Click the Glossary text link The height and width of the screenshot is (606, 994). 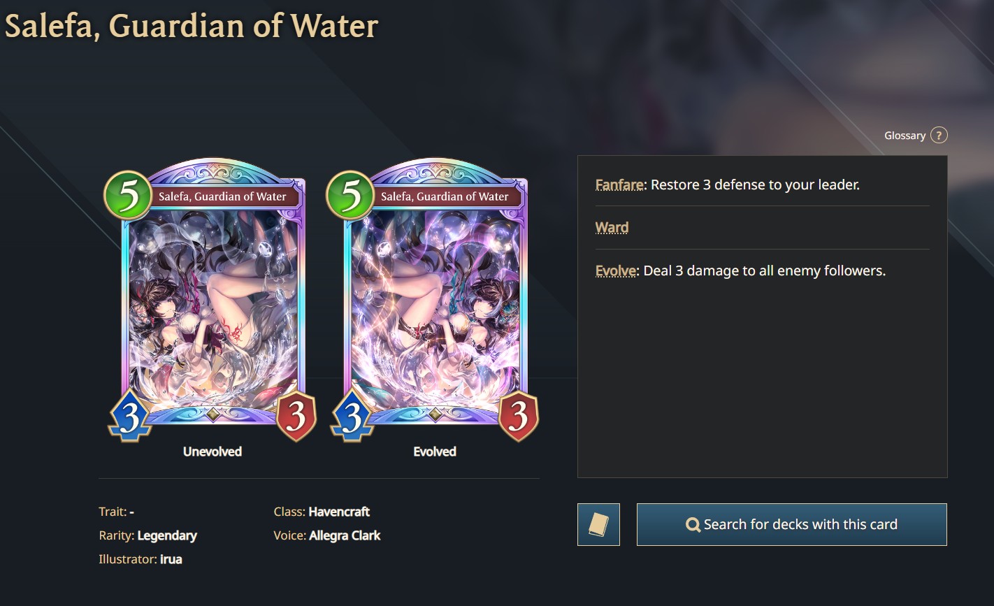(x=905, y=136)
